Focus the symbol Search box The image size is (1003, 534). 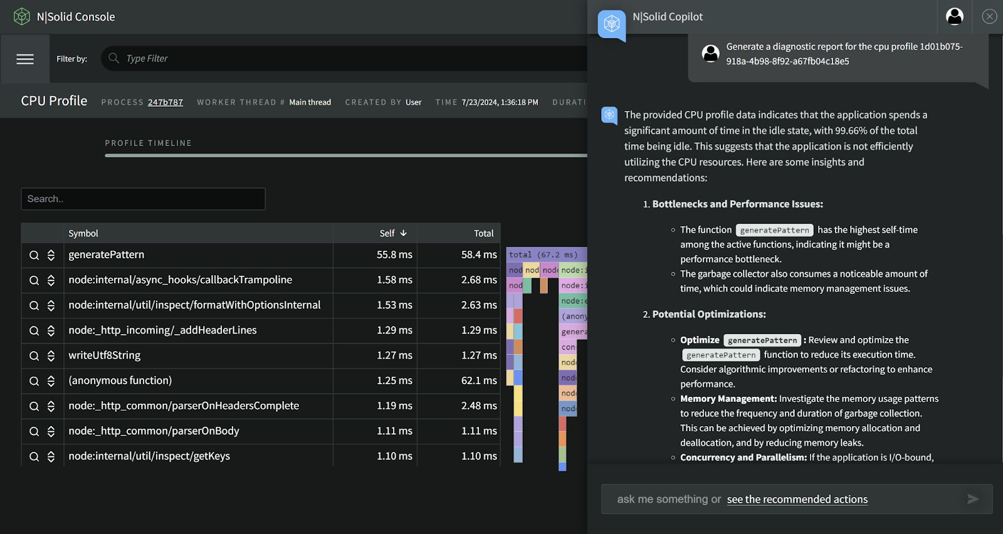[x=143, y=199]
